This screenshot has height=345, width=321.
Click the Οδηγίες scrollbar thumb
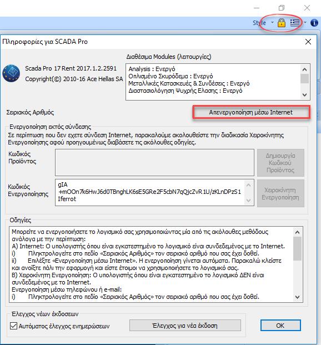[297, 249]
